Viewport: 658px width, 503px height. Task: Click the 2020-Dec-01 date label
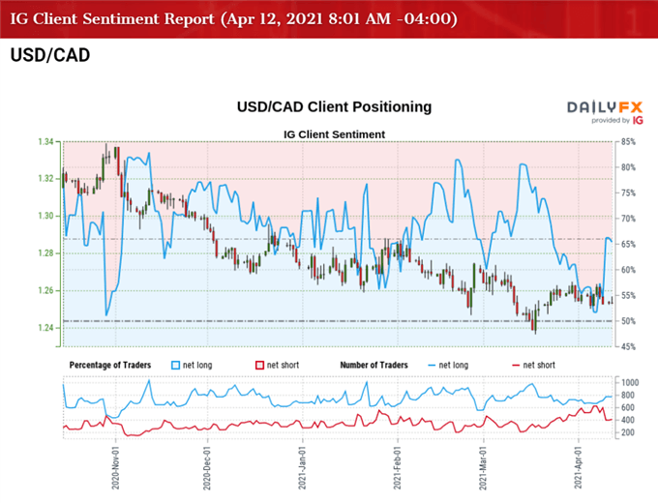click(207, 468)
